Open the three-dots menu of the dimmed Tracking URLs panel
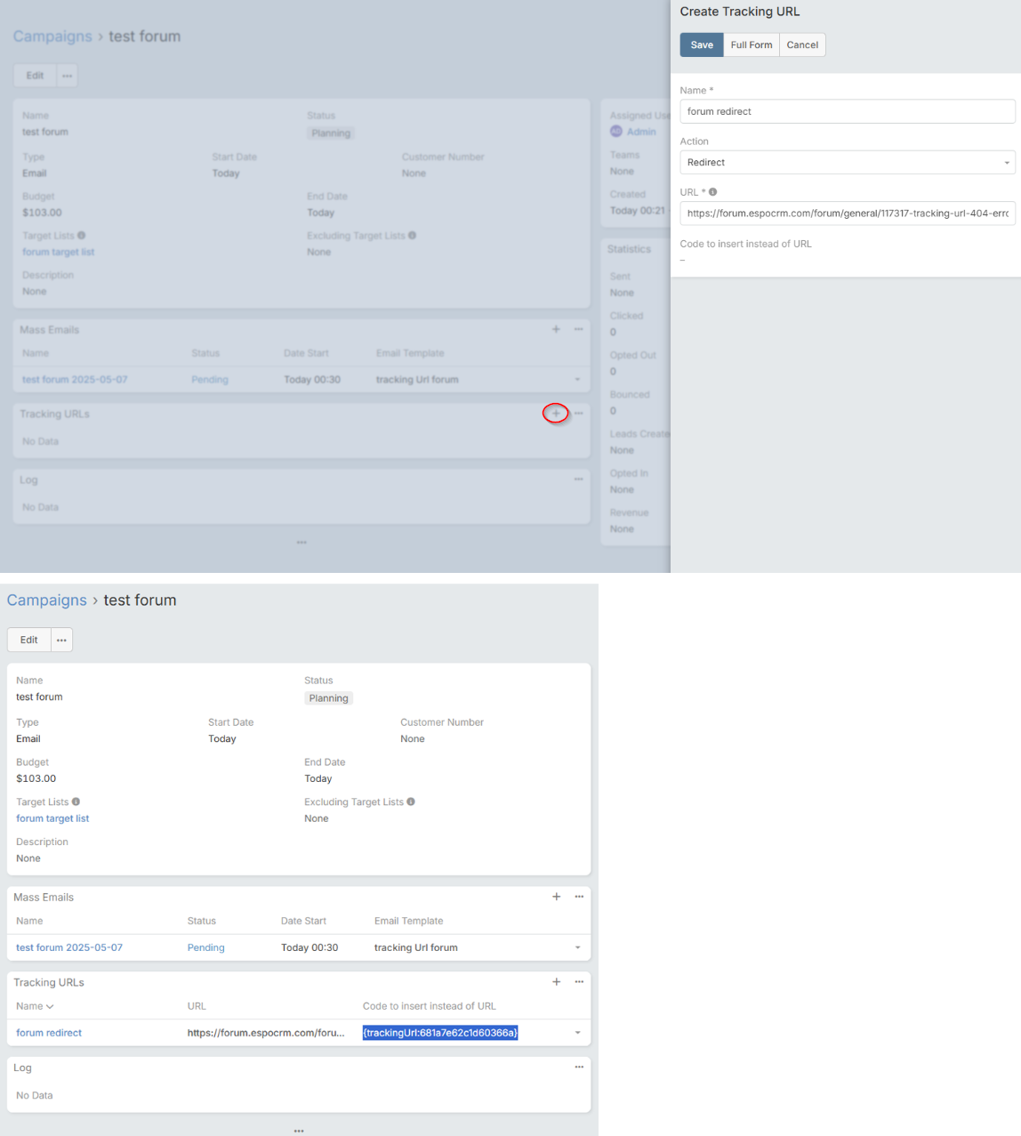Viewport: 1021px width, 1136px height. tap(579, 413)
